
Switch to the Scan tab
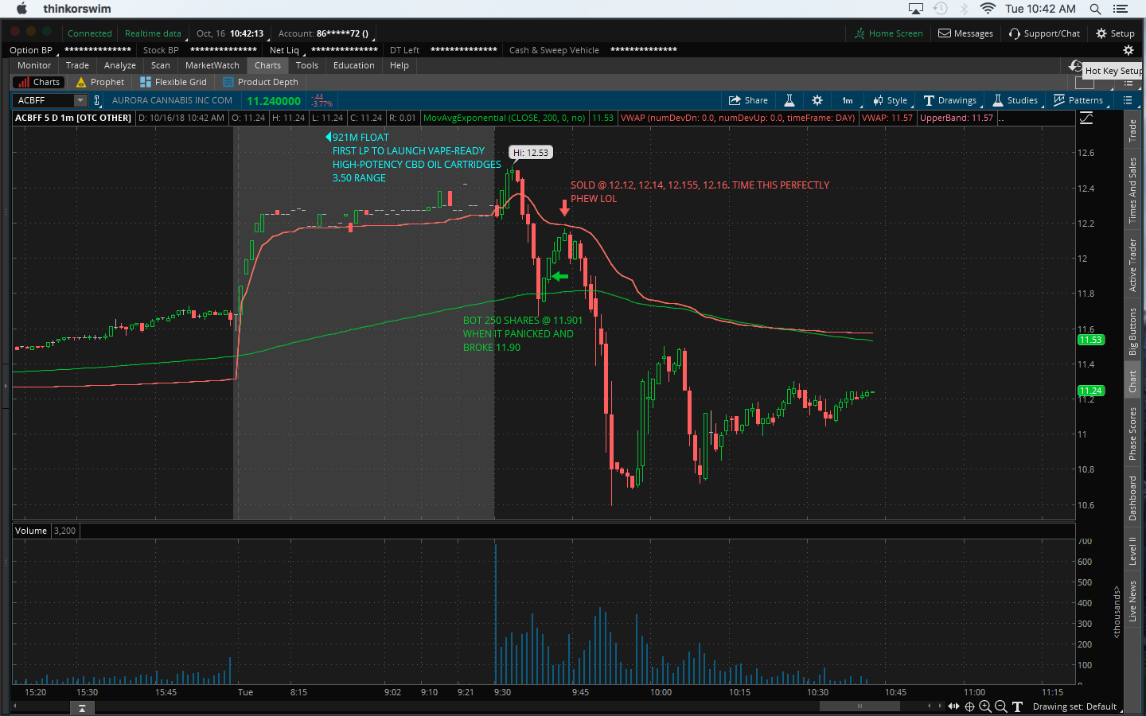161,65
